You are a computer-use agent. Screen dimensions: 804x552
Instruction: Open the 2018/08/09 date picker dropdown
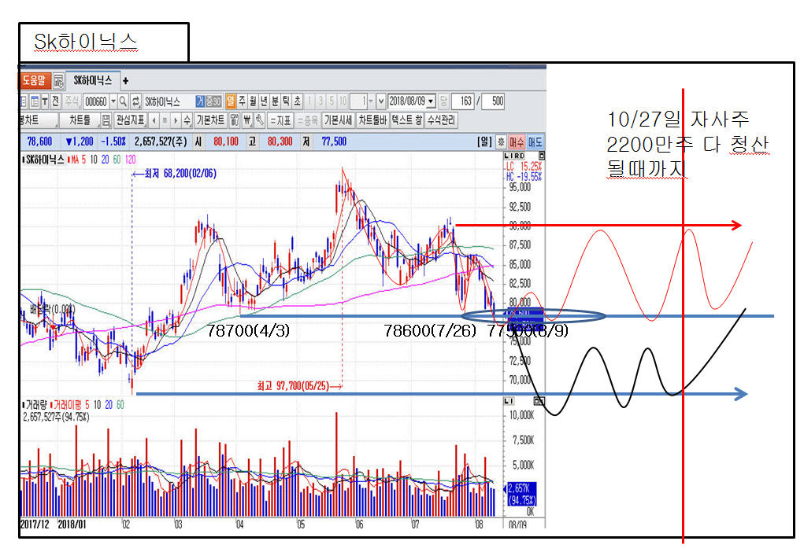(431, 101)
